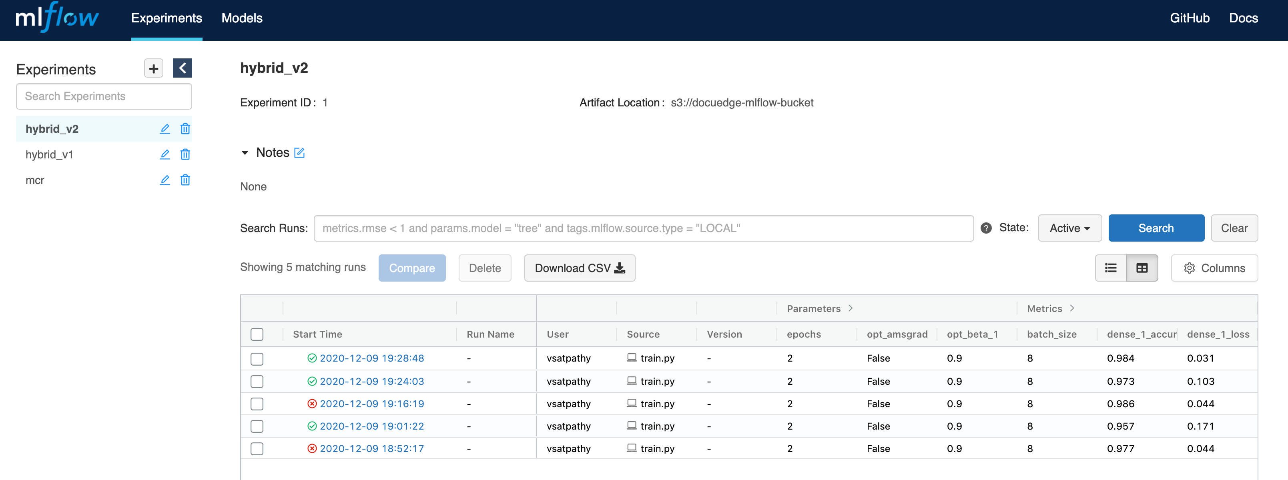Screen dimensions: 1288x480
Task: Delete the mcr experiment via trash icon
Action: 185,180
